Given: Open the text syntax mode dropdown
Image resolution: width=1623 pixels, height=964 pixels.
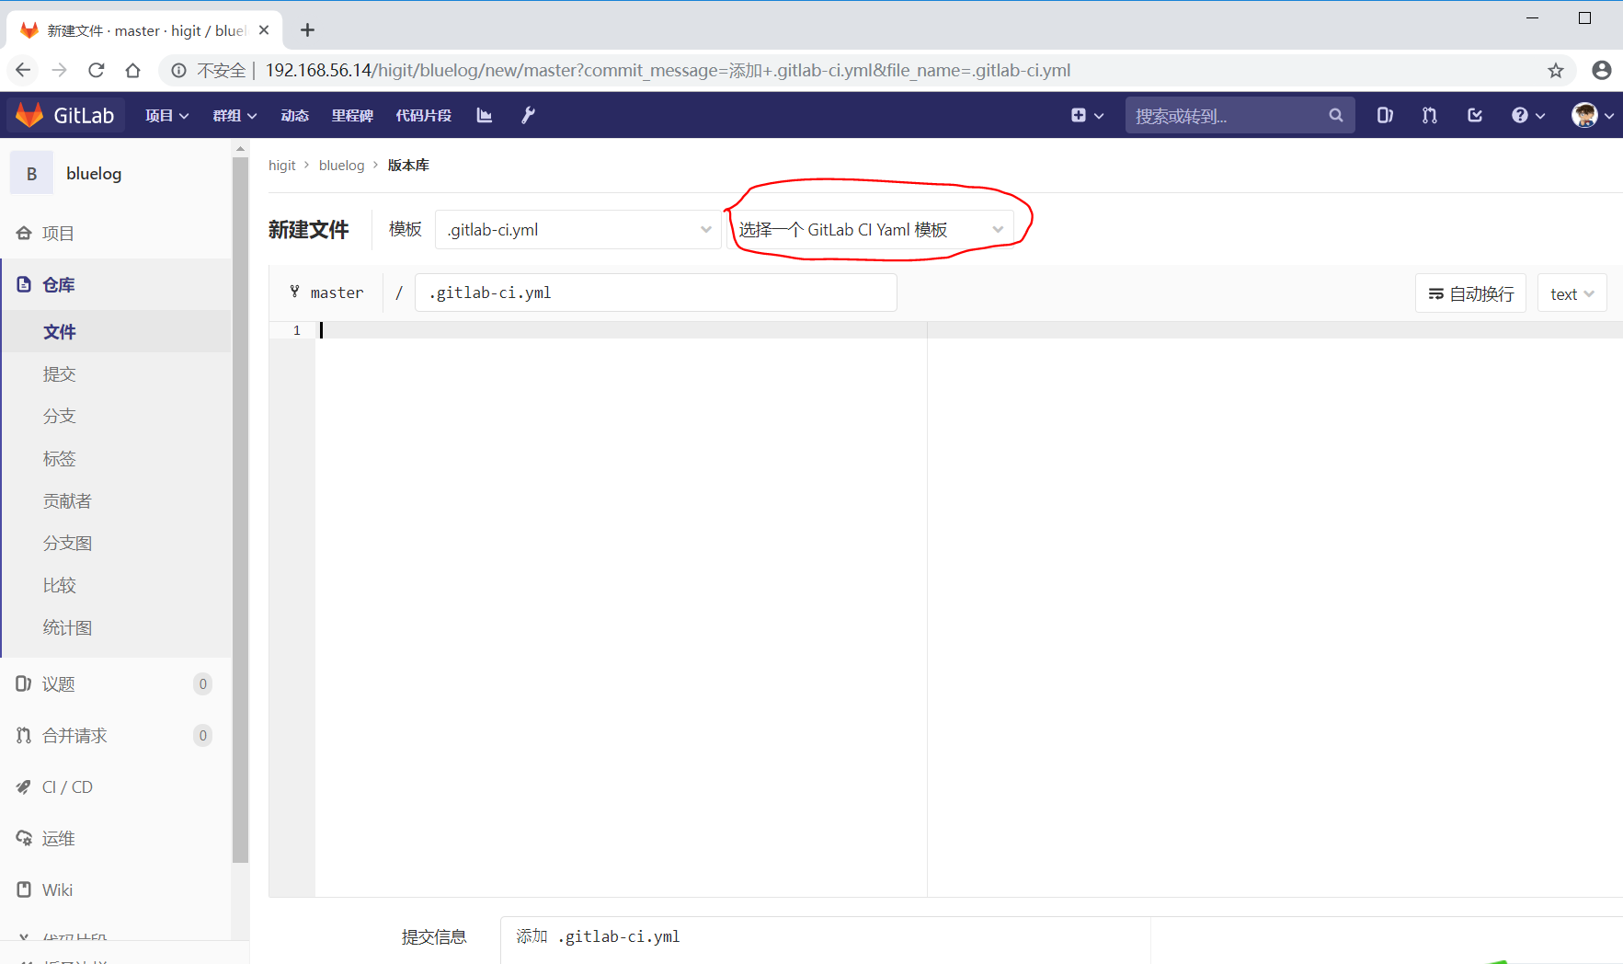Looking at the screenshot, I should 1572,293.
